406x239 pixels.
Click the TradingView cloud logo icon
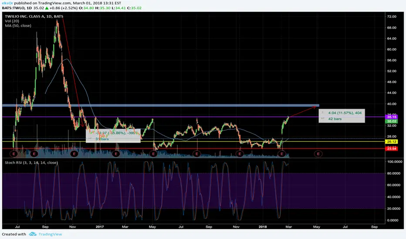pos(33,234)
